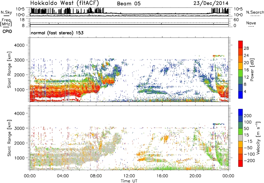The height and width of the screenshot is (183, 264).
Task: Click the 'Power [dB]' colorbar title
Action: [x=252, y=70]
